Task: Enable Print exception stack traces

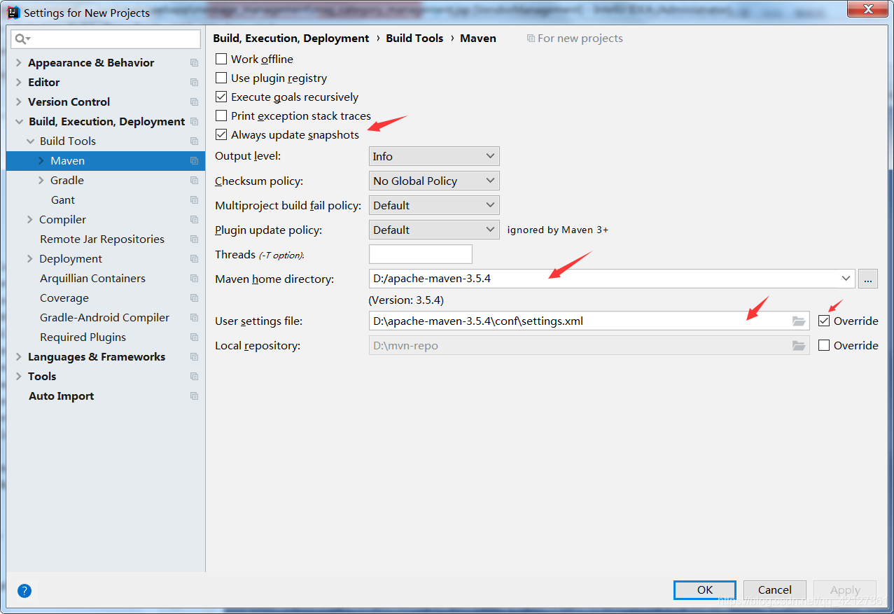Action: pos(221,116)
